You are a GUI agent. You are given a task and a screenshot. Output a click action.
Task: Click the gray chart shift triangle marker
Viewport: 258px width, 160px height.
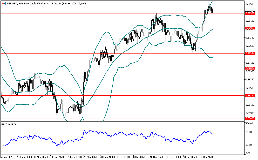pyautogui.click(x=212, y=2)
